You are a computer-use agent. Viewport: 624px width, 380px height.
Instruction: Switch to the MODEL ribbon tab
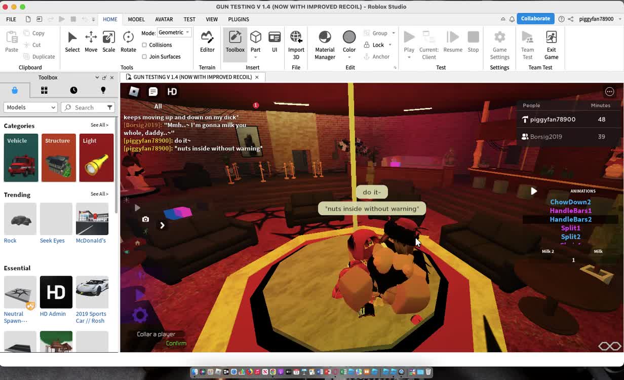point(136,19)
